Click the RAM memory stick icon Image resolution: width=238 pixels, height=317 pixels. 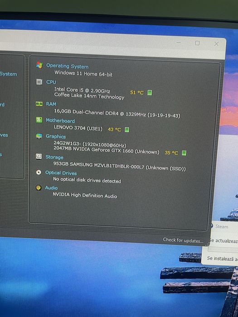[39, 104]
